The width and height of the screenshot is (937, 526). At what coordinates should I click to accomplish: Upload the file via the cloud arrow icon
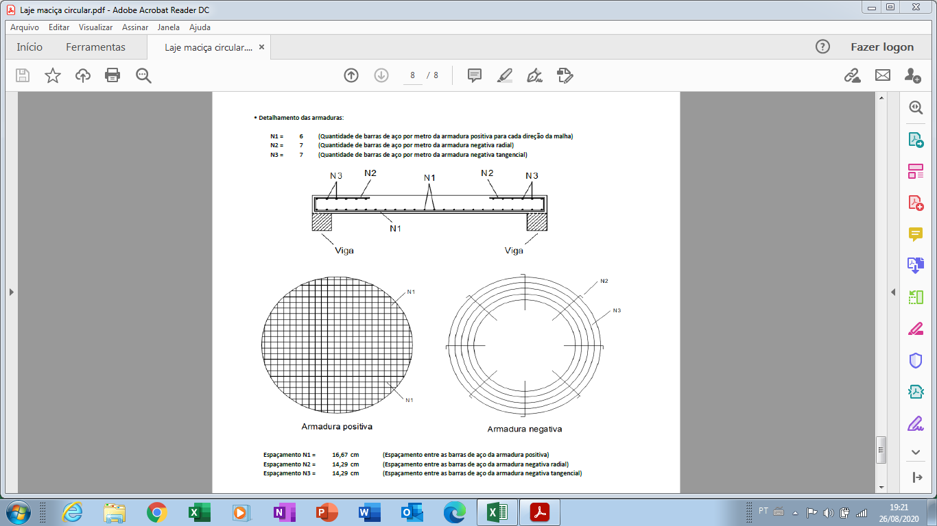click(x=83, y=76)
